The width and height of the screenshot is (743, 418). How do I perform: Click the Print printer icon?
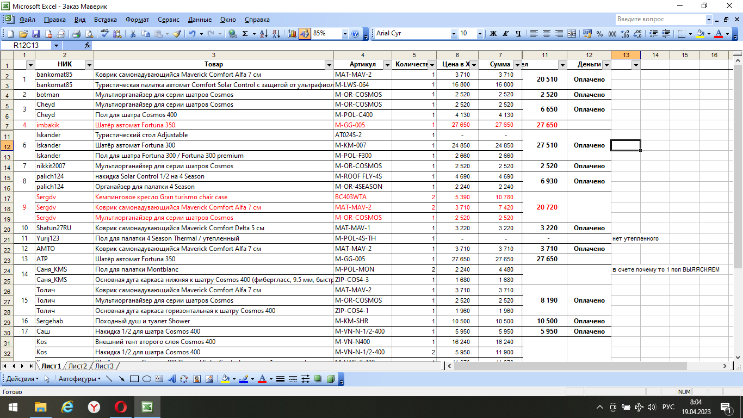77,34
